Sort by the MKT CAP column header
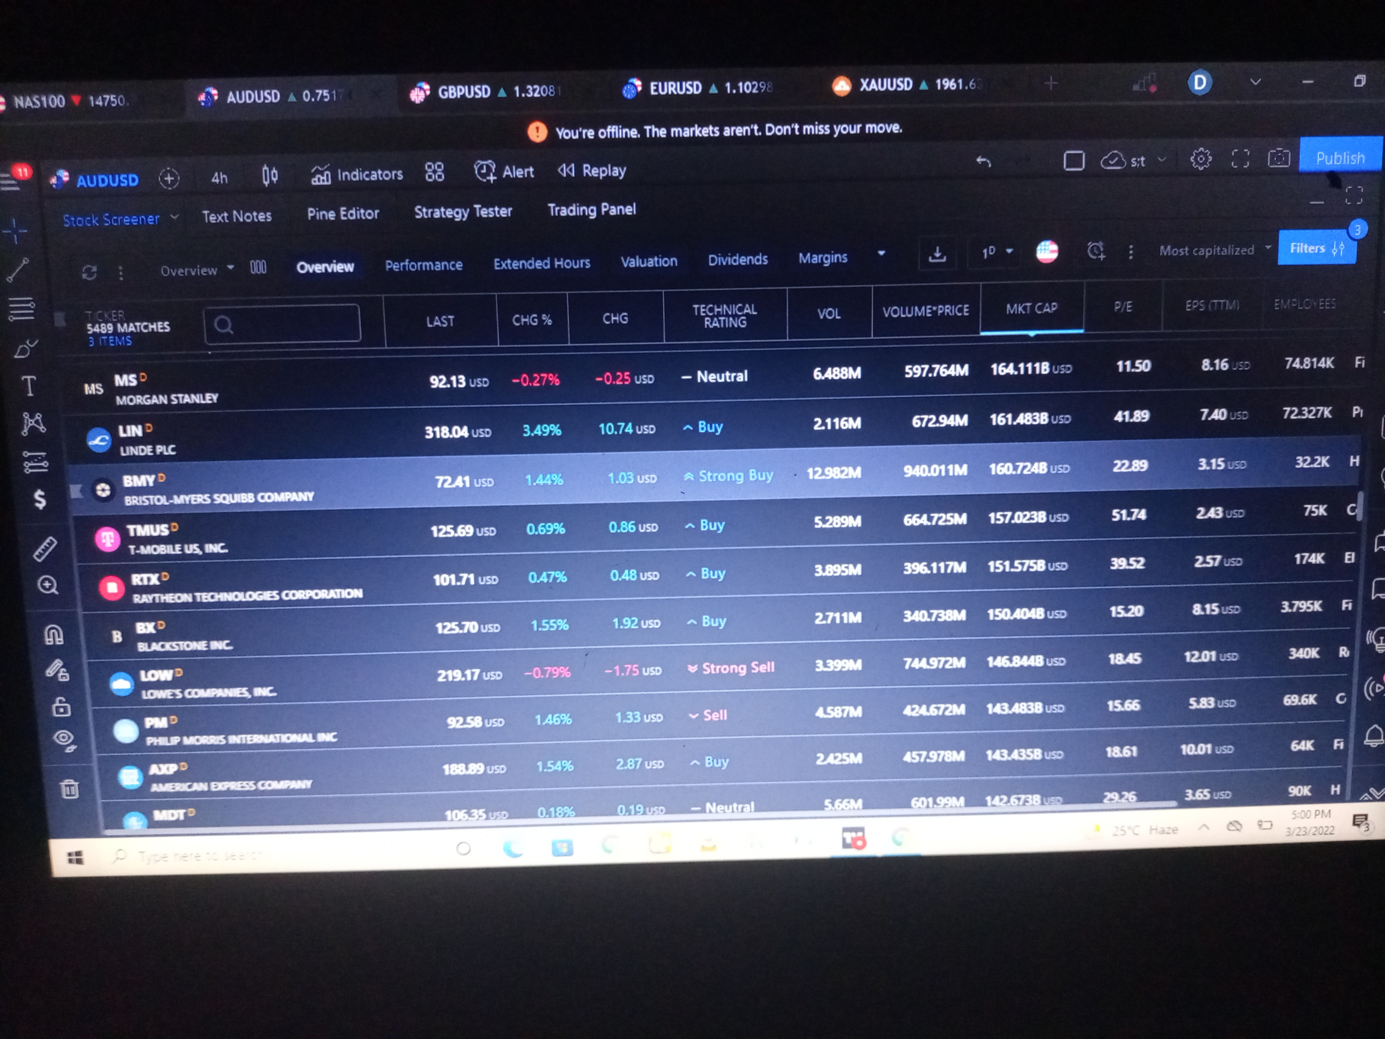Viewport: 1385px width, 1039px height. 1031,308
